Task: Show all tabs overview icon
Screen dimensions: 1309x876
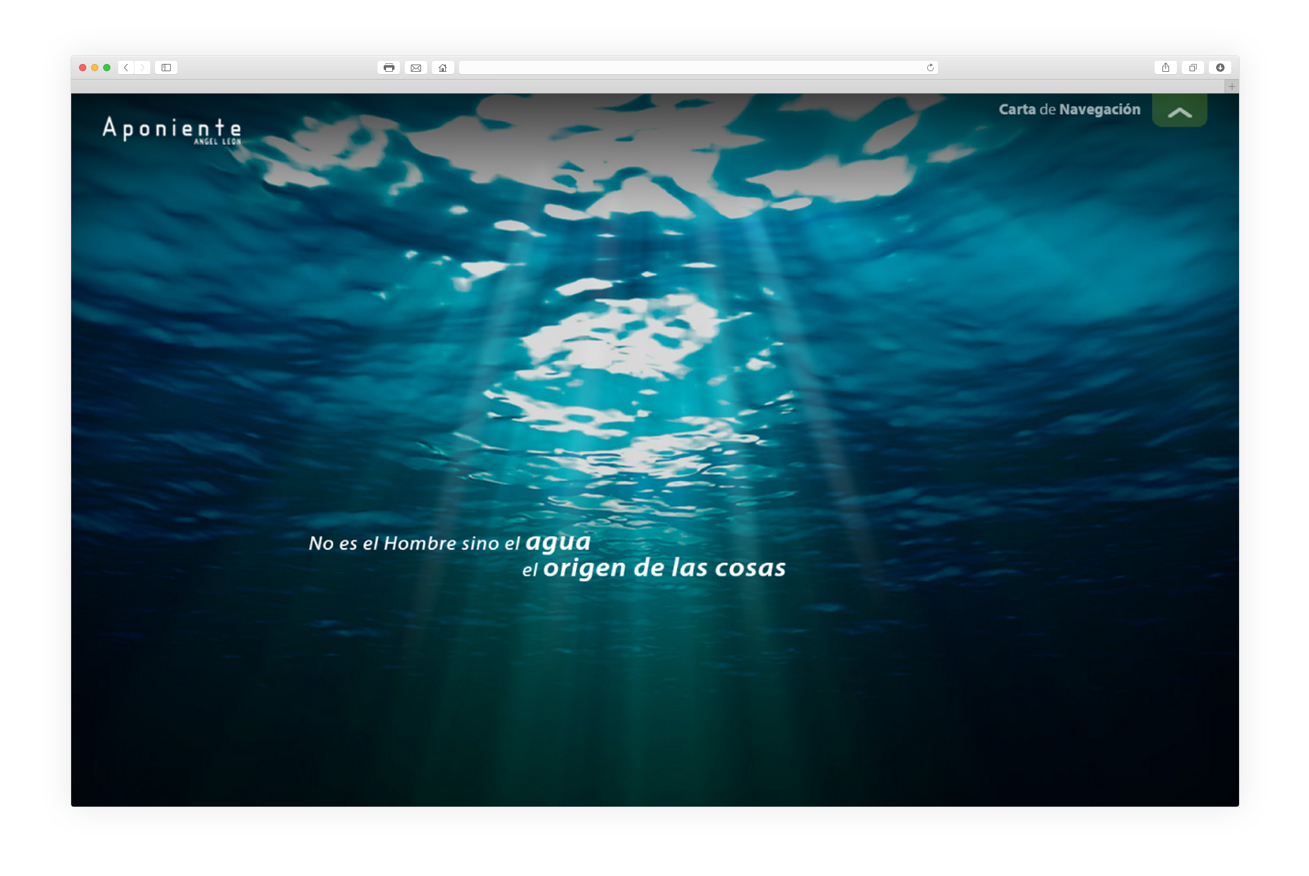Action: click(1193, 68)
